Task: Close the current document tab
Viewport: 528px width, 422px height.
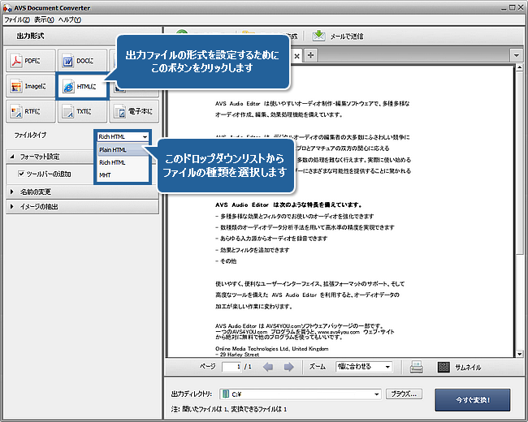Action: 296,56
